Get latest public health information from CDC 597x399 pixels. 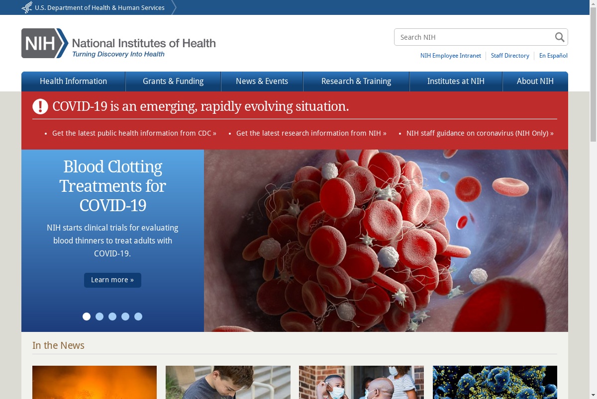134,133
